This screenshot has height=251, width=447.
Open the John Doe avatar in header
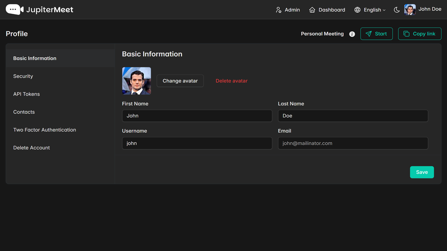point(410,9)
